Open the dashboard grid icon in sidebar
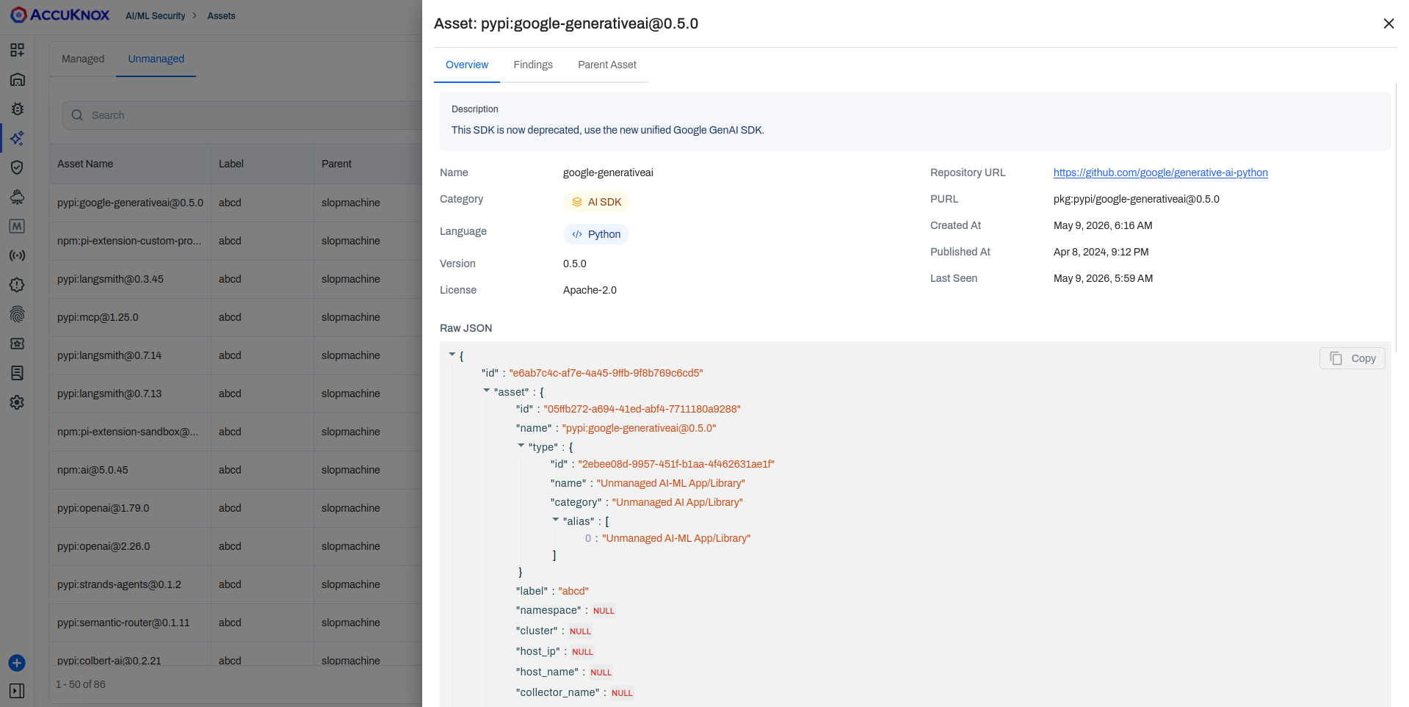Screen dimensions: 1409x707 click(17, 50)
